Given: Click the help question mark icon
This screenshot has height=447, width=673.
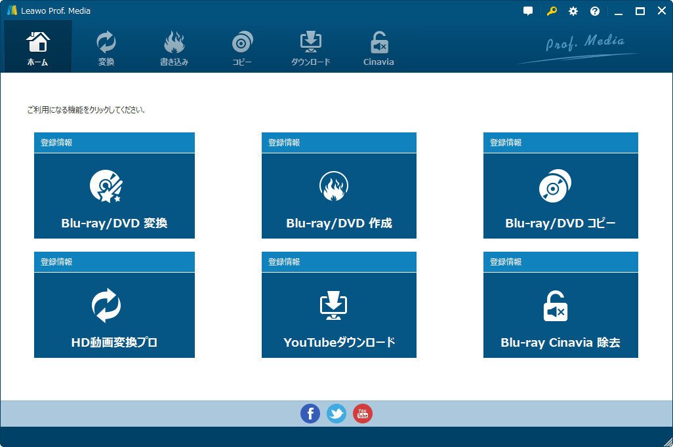Looking at the screenshot, I should click(x=595, y=10).
